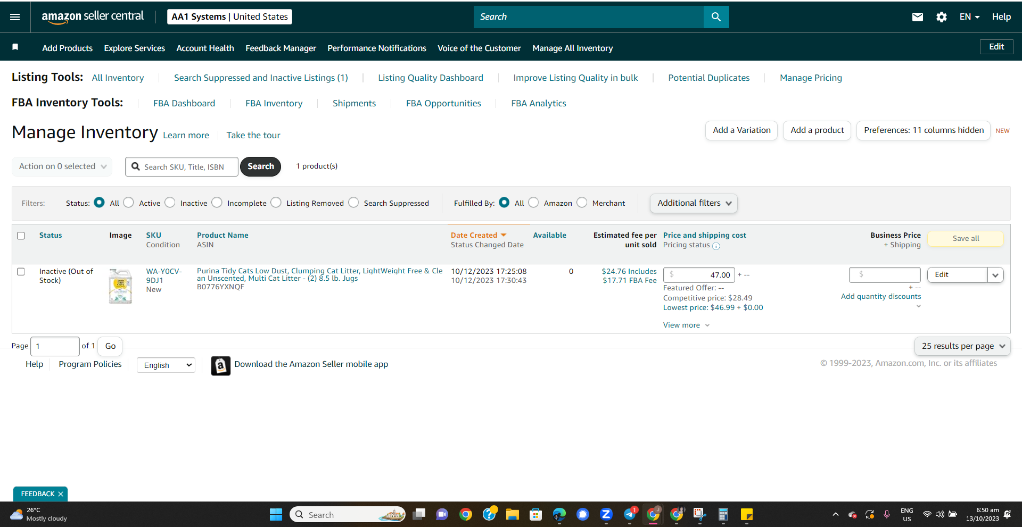Open the EN language dropdown
Screen dimensions: 1022x527
(969, 17)
